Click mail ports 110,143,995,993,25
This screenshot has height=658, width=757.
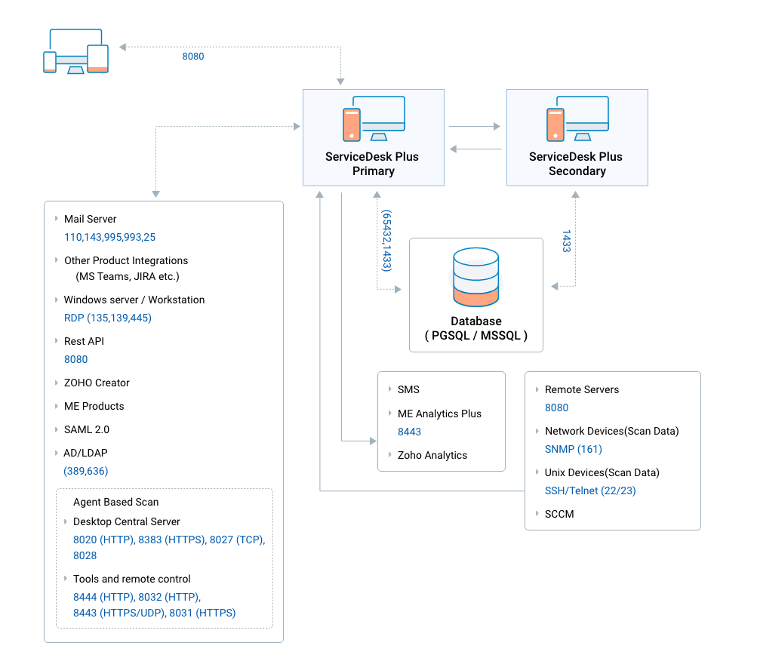point(110,237)
